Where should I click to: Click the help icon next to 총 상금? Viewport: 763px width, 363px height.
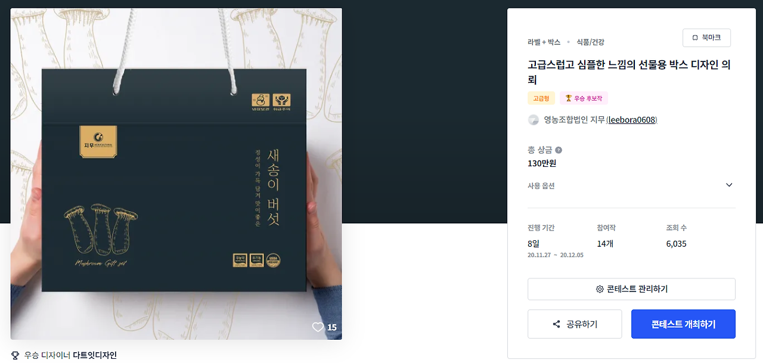click(x=559, y=150)
